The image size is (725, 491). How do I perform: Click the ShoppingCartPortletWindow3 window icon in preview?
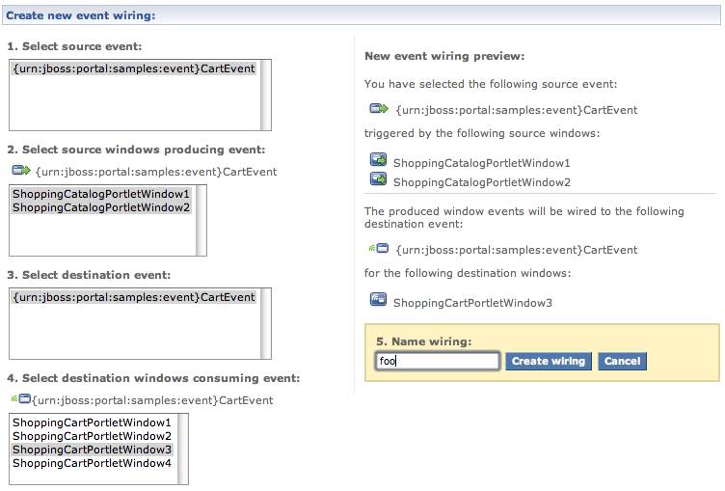click(378, 301)
